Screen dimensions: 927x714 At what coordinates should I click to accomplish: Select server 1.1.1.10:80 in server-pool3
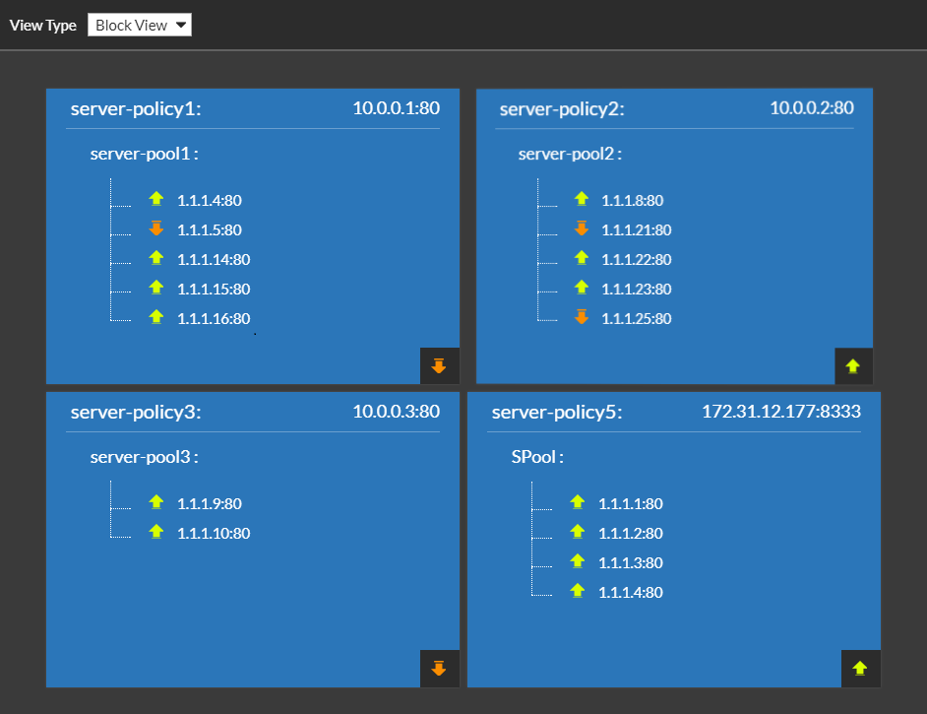click(x=214, y=533)
